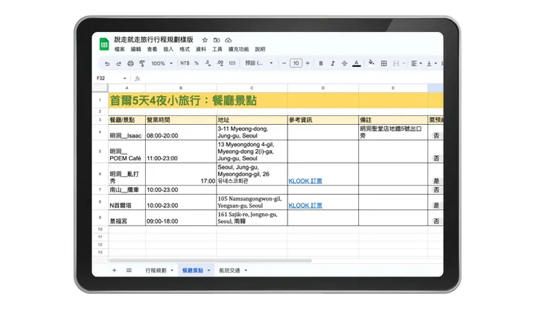Screen dimensions: 551x309
Task: Follow KLOOK 訂票 link in 亂打秀 row
Action: tap(305, 181)
